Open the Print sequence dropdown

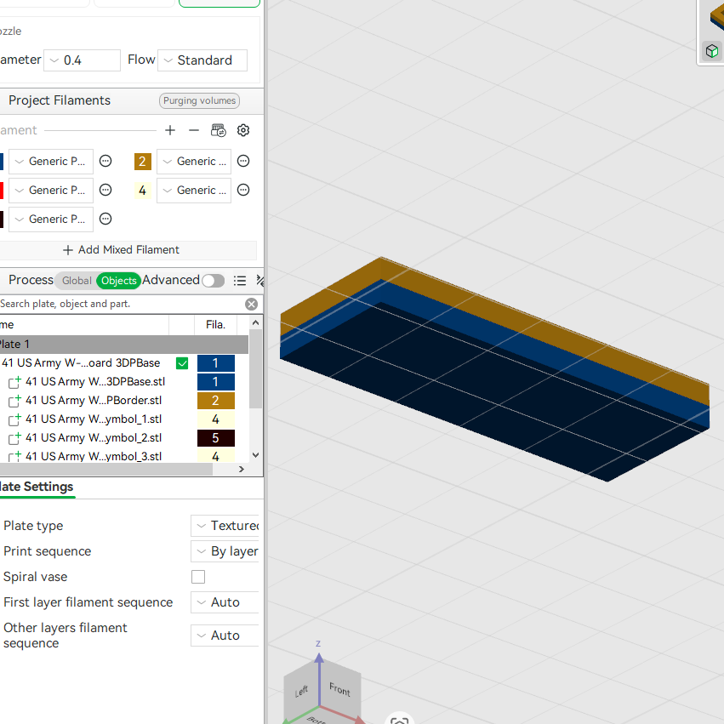point(225,551)
